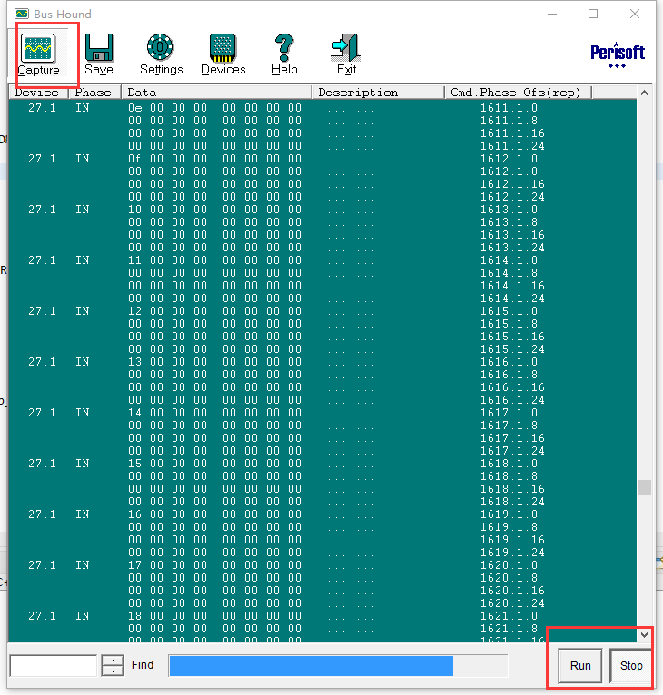Click the Find spinner down arrow
Image resolution: width=663 pixels, height=695 pixels.
113,671
